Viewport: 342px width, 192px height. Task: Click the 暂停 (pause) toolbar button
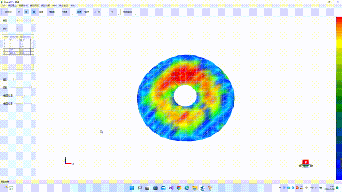[x=87, y=12]
